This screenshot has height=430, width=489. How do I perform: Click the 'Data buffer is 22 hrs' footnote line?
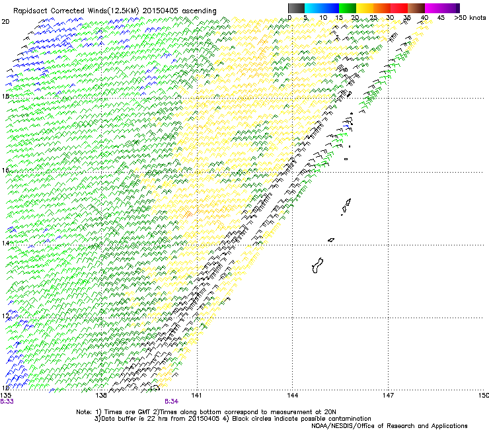tap(233, 419)
